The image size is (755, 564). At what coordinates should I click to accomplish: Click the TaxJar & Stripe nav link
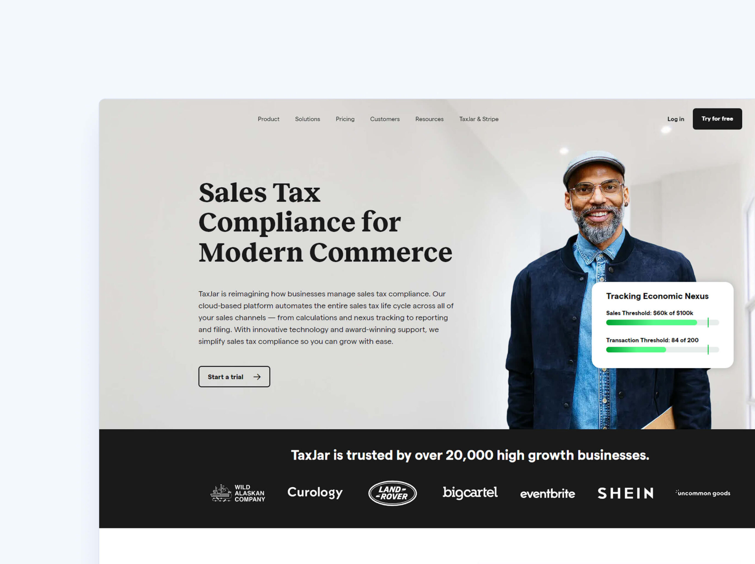pos(479,119)
